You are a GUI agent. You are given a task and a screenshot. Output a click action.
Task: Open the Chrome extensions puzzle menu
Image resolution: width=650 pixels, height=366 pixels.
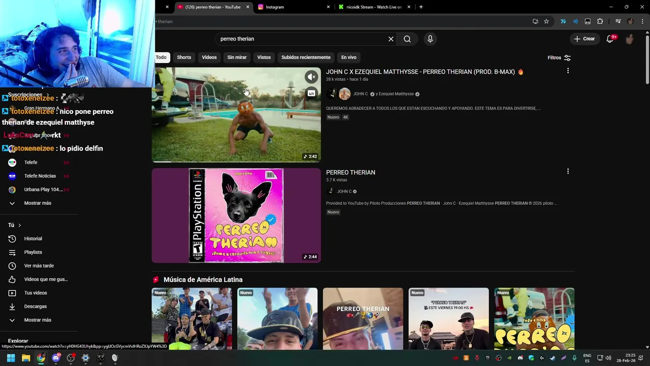tap(600, 21)
